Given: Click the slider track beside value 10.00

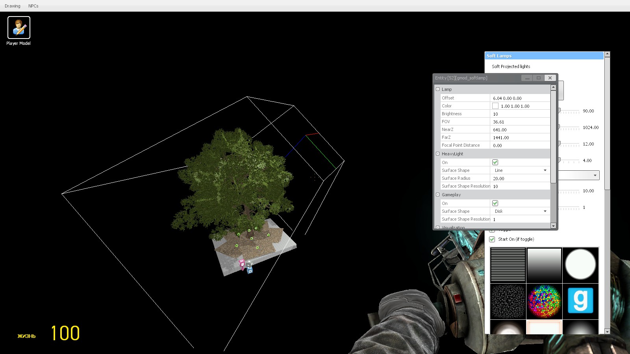Looking at the screenshot, I should [569, 191].
